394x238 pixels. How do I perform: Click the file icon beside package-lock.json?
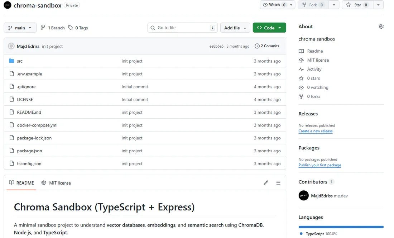pyautogui.click(x=11, y=138)
